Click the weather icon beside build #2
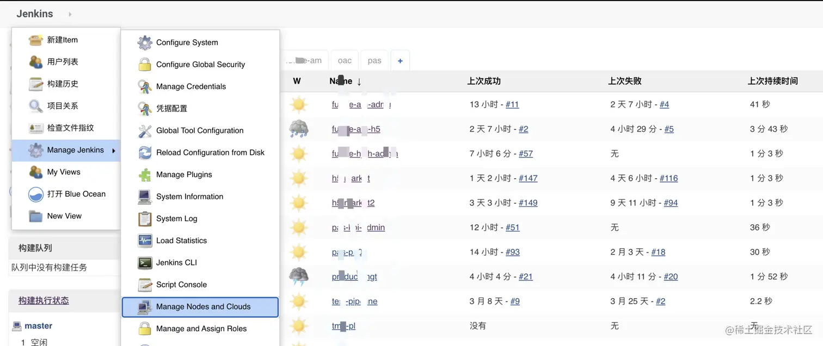 [x=299, y=129]
